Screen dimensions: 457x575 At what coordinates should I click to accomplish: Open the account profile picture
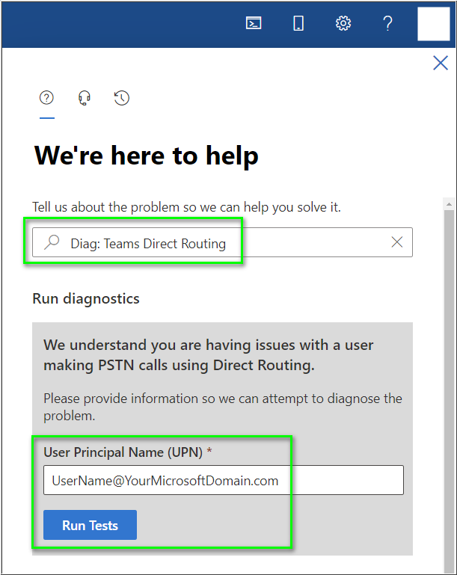(434, 23)
